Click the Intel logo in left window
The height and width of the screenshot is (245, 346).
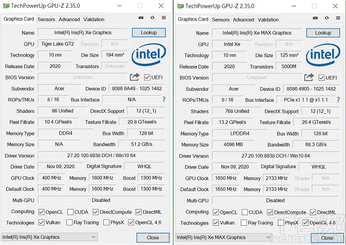coord(149,55)
